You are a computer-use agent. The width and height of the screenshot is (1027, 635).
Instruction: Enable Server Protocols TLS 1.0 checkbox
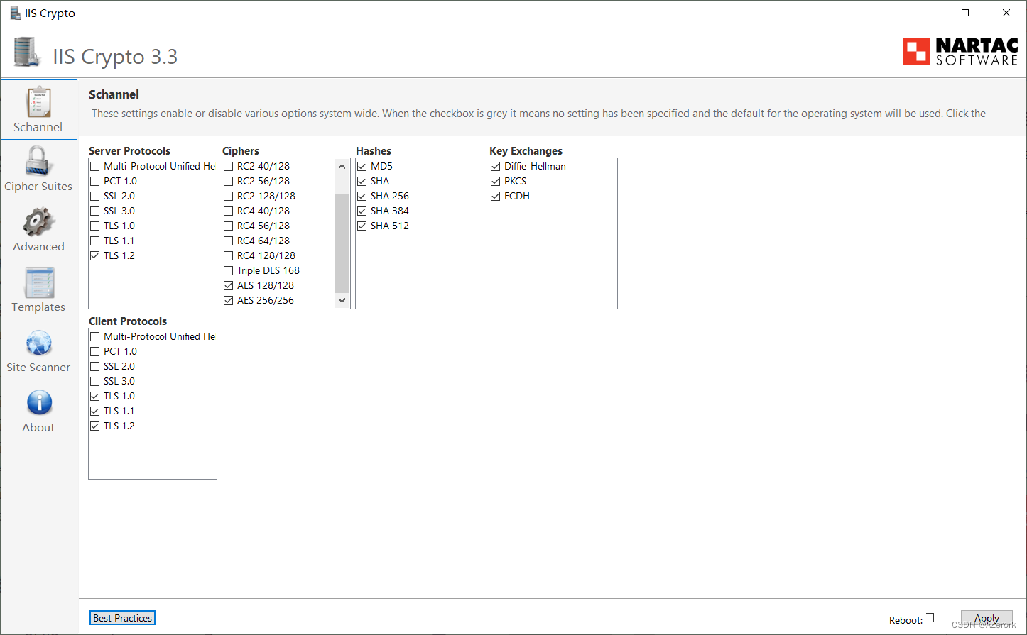tap(95, 226)
